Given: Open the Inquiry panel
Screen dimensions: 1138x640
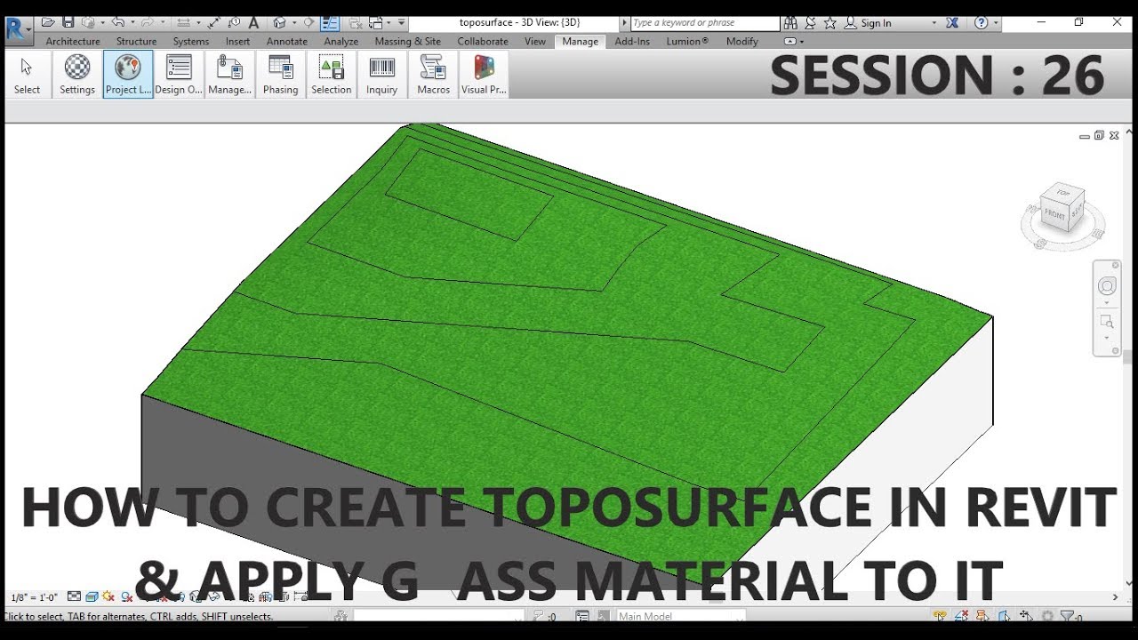Looking at the screenshot, I should coord(382,74).
